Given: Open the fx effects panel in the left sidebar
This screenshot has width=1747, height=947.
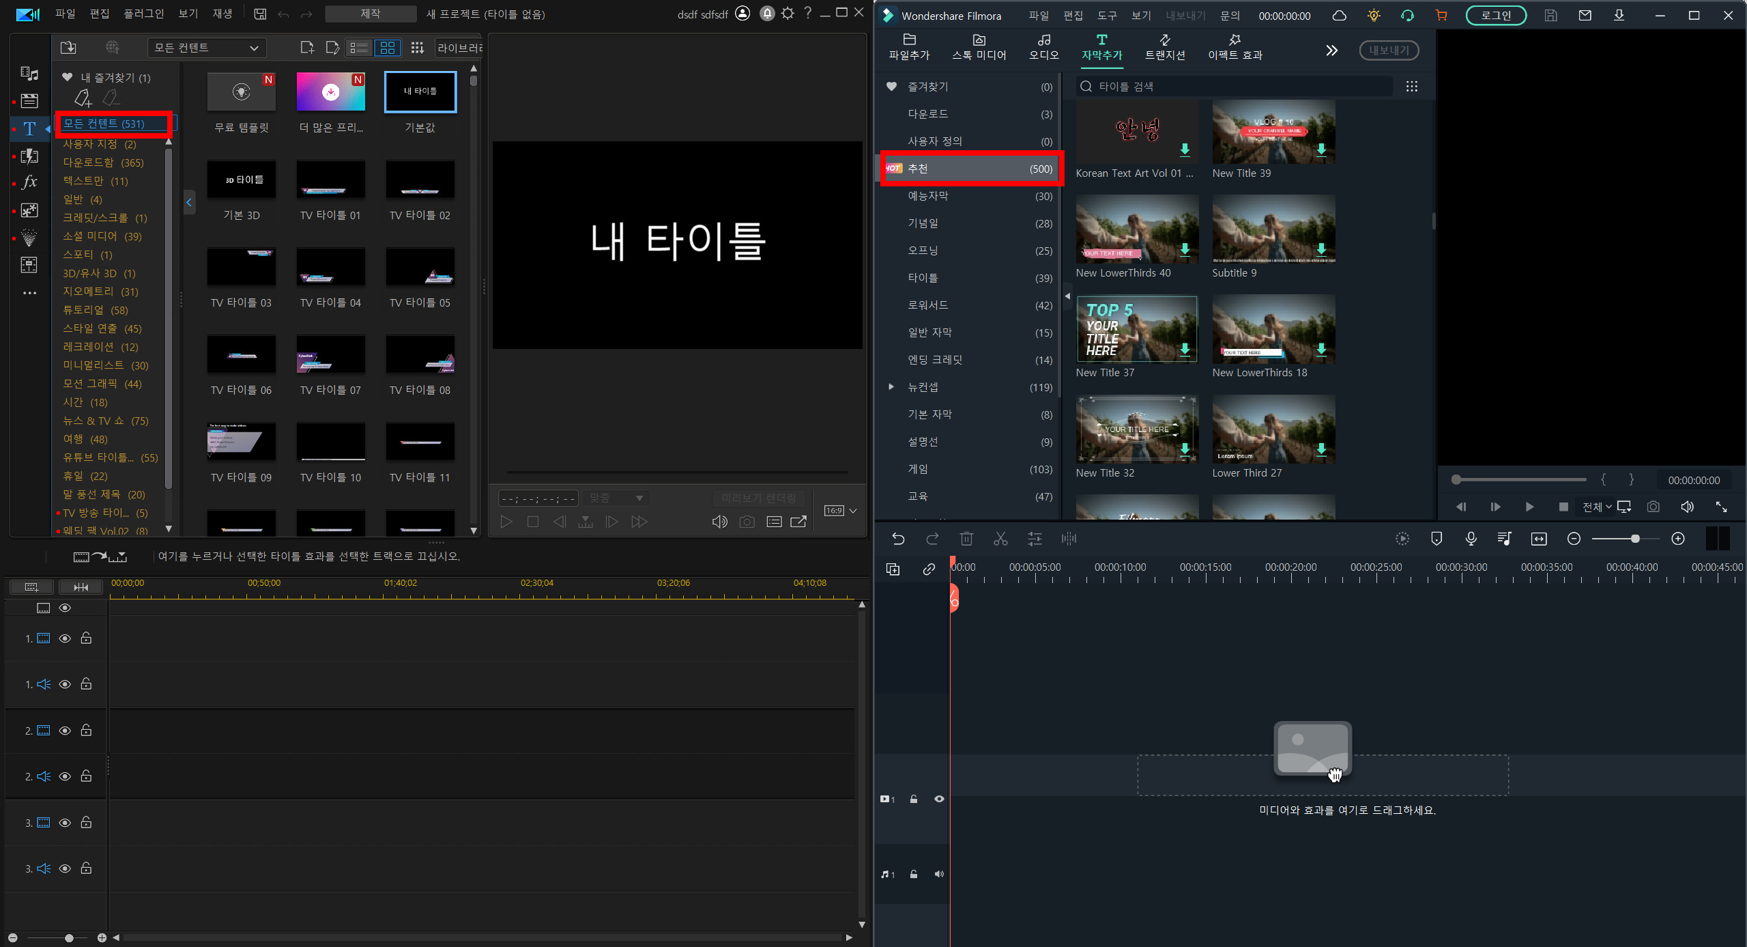Looking at the screenshot, I should point(29,182).
